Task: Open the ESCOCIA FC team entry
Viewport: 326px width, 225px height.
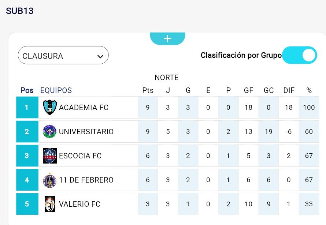Action: point(80,156)
